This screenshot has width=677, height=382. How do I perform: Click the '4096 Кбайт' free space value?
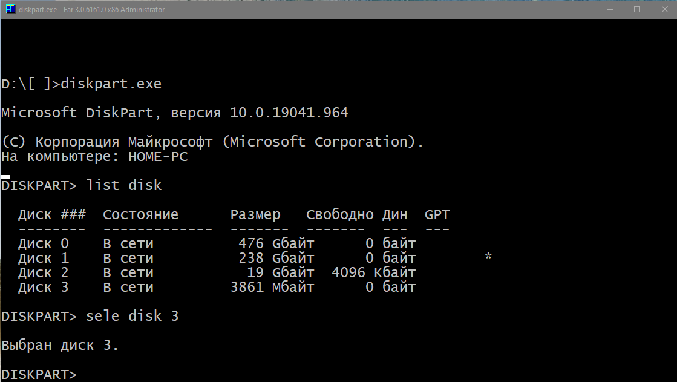[x=373, y=273]
